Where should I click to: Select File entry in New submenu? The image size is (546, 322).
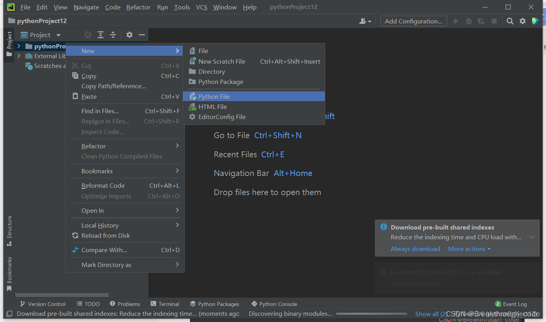(x=254, y=51)
